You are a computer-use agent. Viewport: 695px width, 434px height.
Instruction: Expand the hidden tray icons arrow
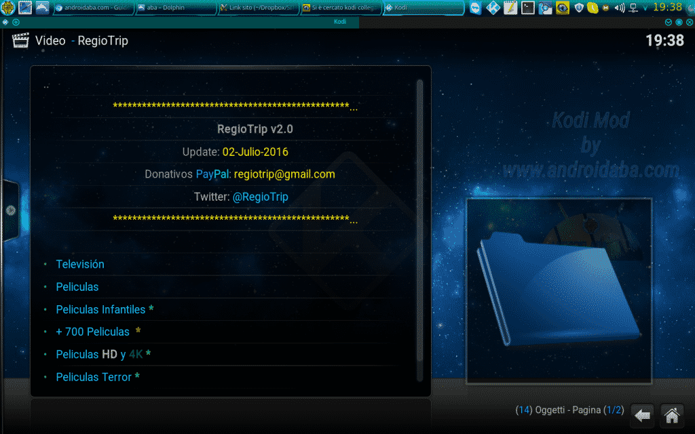(x=645, y=8)
